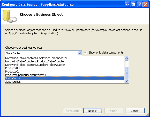Click the Cancel button
The width and height of the screenshot is (150, 117).
[135, 111]
